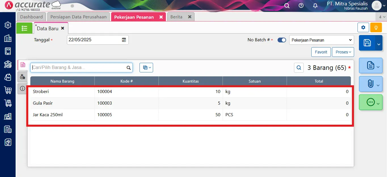The width and height of the screenshot is (387, 177).
Task: Click the help question mark icon
Action: point(301,6)
